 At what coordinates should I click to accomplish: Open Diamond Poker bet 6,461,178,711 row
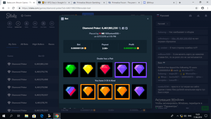[32, 103]
